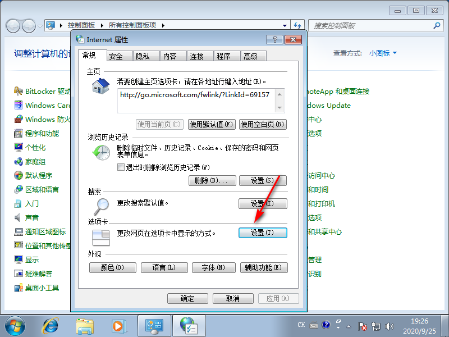Open 疑难解答 troubleshooting

click(x=35, y=274)
